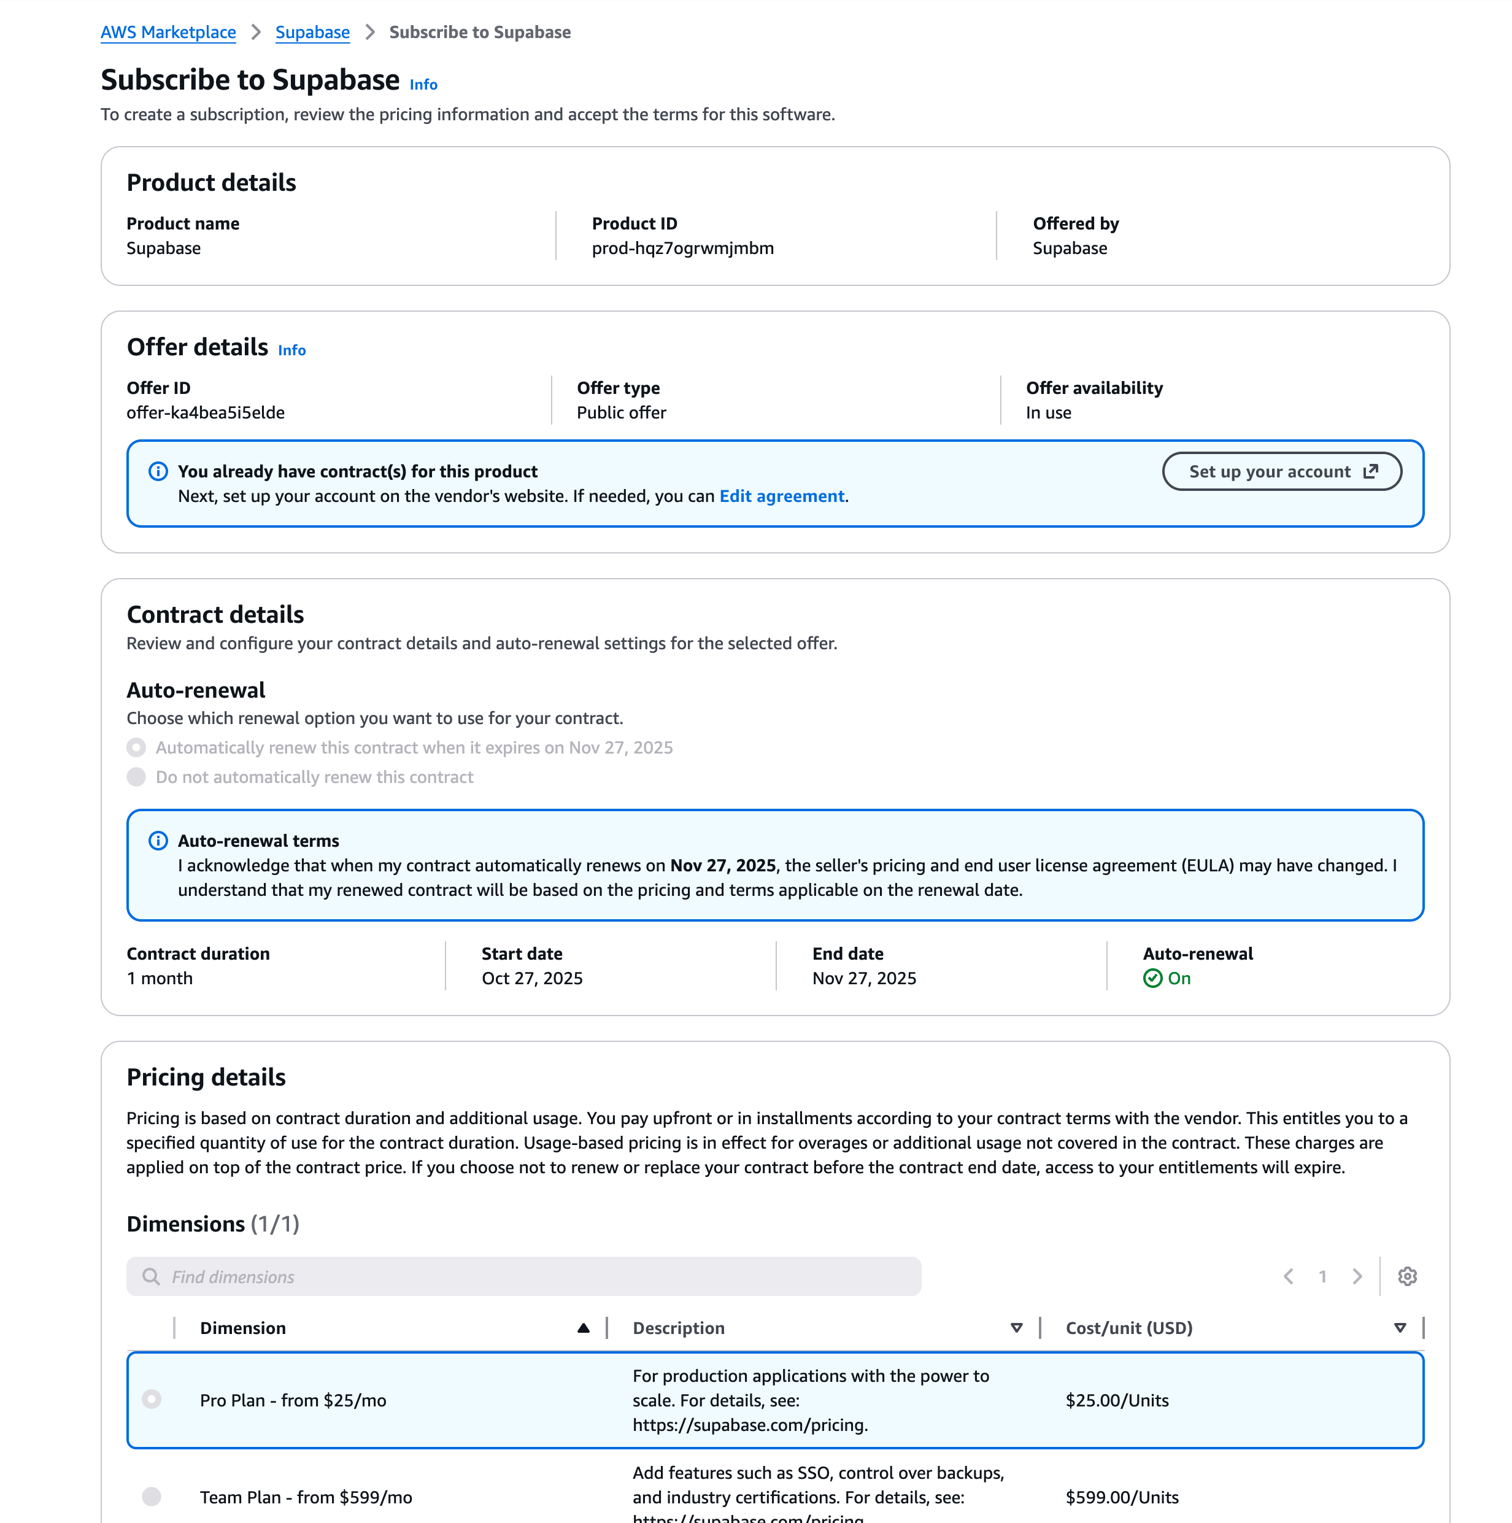Click the external link icon on Set up button
The image size is (1512, 1523).
point(1371,471)
